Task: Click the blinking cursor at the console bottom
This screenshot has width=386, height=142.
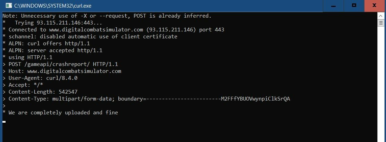Action: tap(4, 121)
